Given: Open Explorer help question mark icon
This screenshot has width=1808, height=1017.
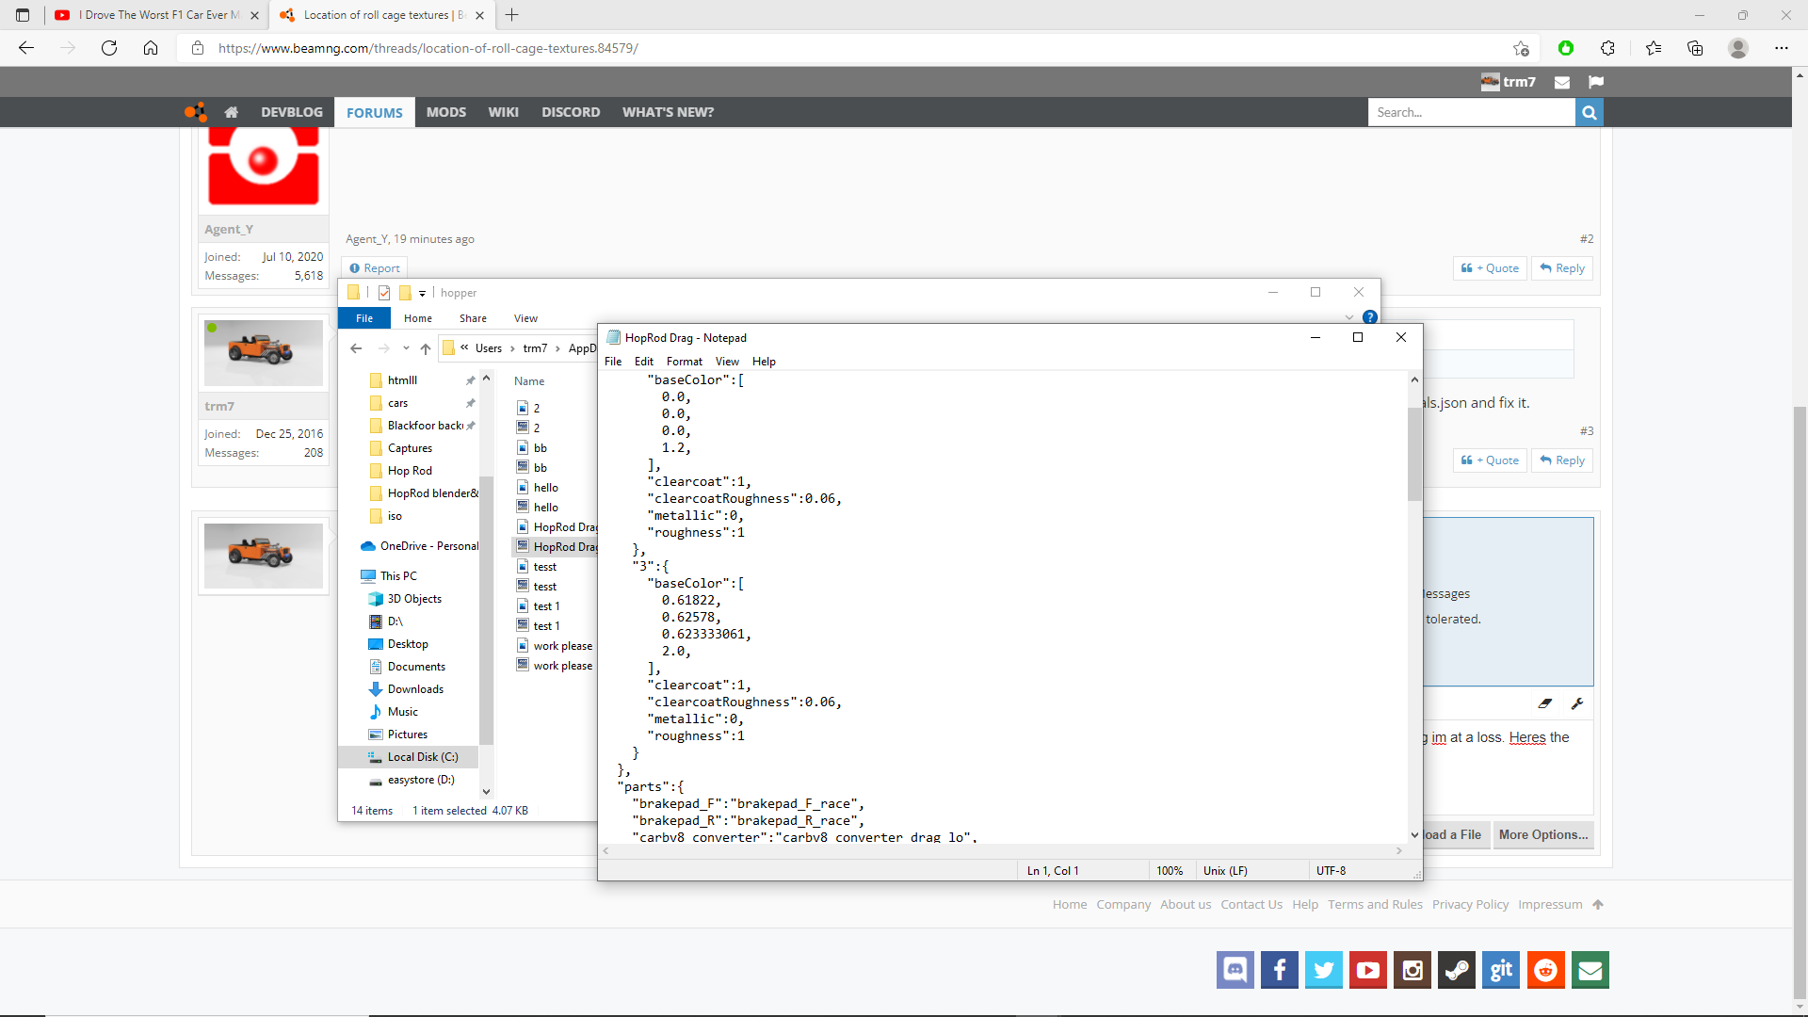Looking at the screenshot, I should click(1370, 317).
